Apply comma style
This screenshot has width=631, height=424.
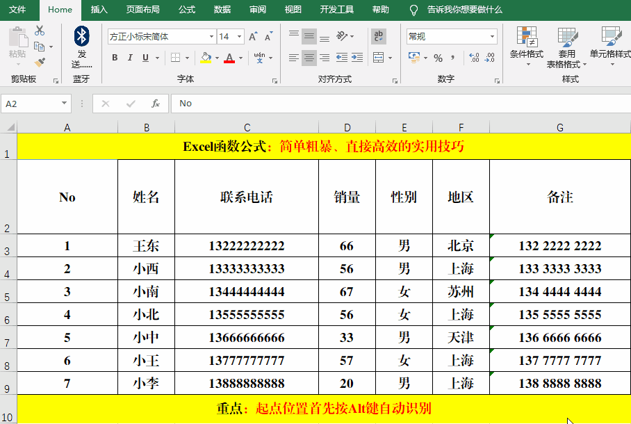[x=454, y=58]
